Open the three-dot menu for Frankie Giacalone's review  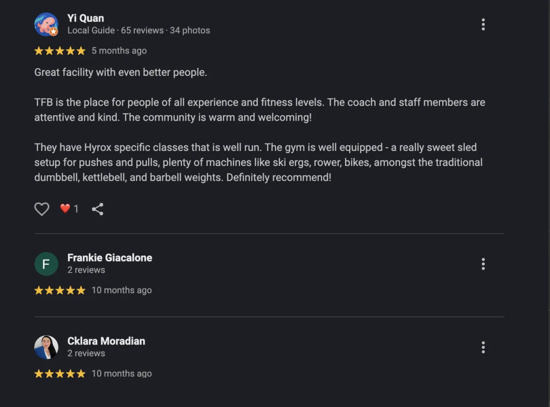coord(483,264)
